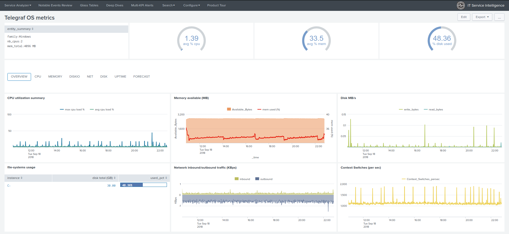Toggle read_bytes legend series
The width and height of the screenshot is (509, 234).
pyautogui.click(x=433, y=110)
